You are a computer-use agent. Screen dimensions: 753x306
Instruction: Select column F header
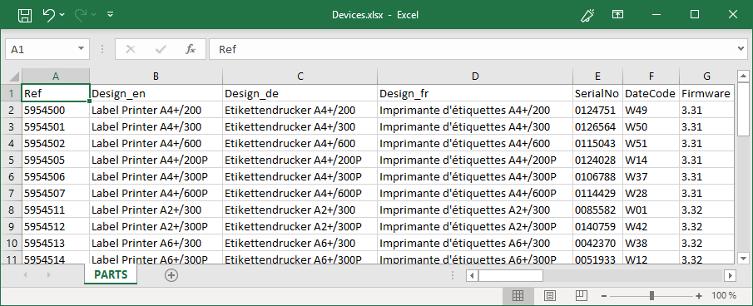651,76
